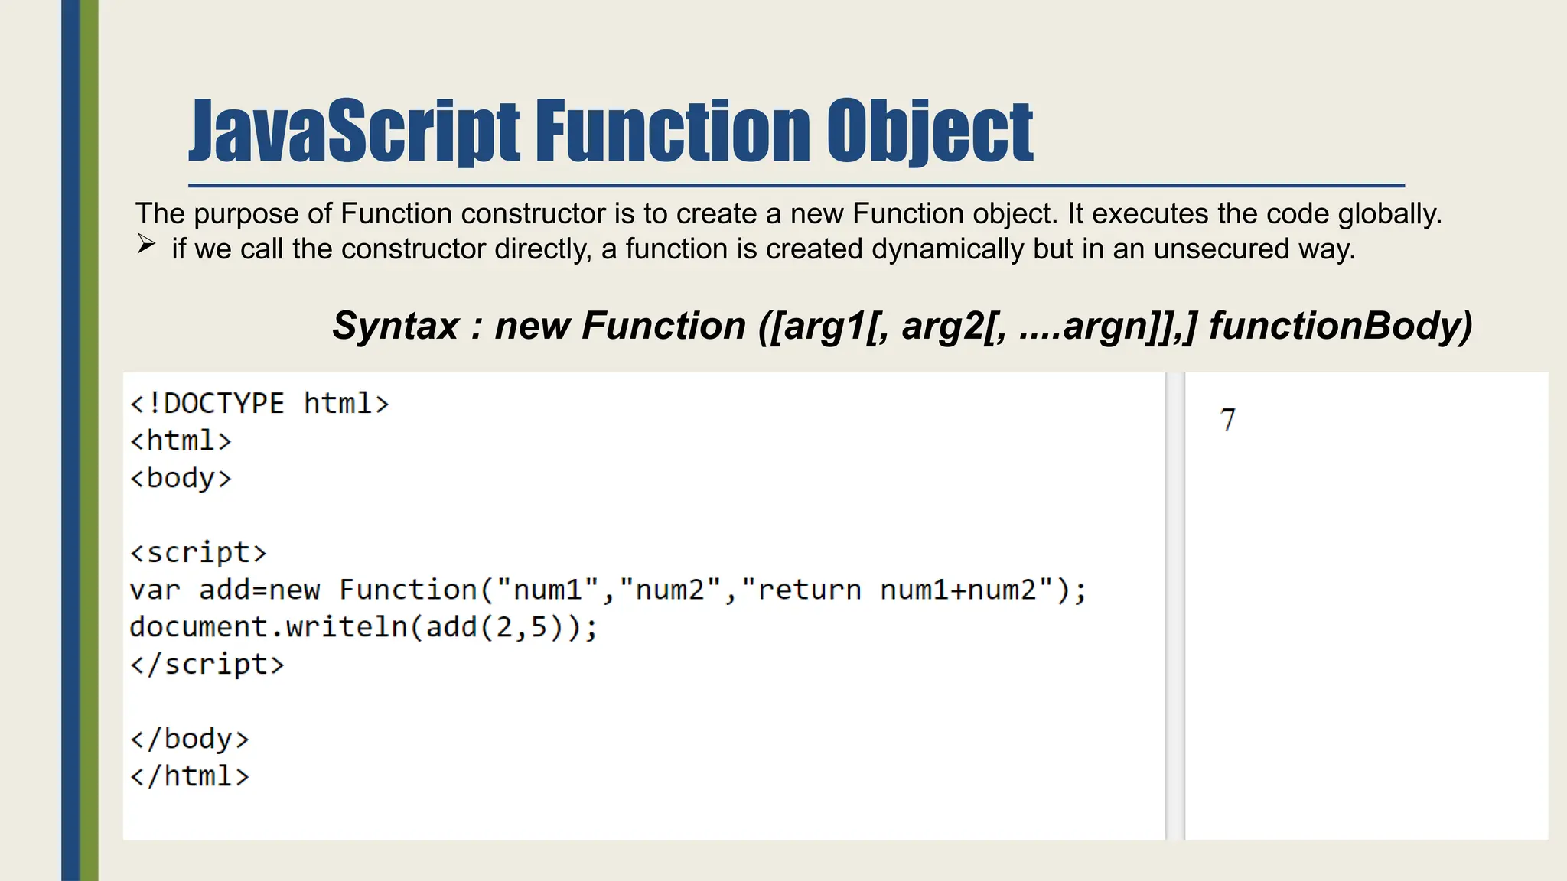Click the closing '</script>' code line

coord(207,664)
